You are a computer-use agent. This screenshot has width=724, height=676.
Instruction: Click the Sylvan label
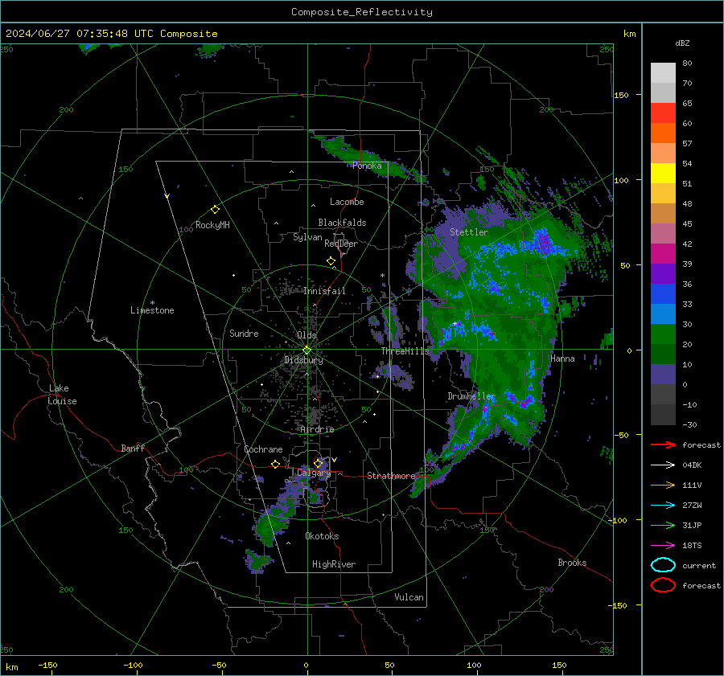pos(307,237)
